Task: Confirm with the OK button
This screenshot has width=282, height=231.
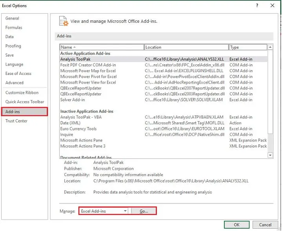Action: 237,225
